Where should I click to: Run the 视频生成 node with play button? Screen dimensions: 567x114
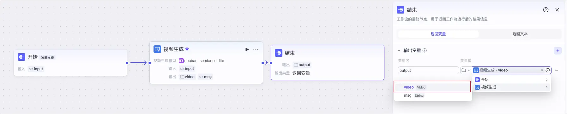[247, 49]
